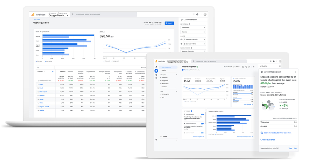Add a dimension with the plus next to Channel

(53, 71)
